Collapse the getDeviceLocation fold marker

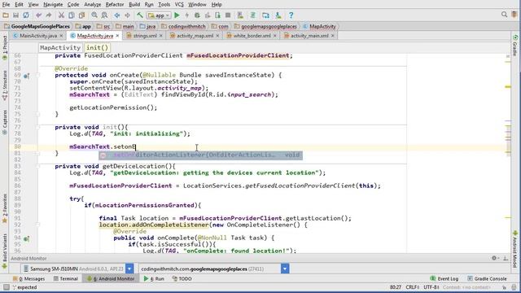[x=37, y=166]
